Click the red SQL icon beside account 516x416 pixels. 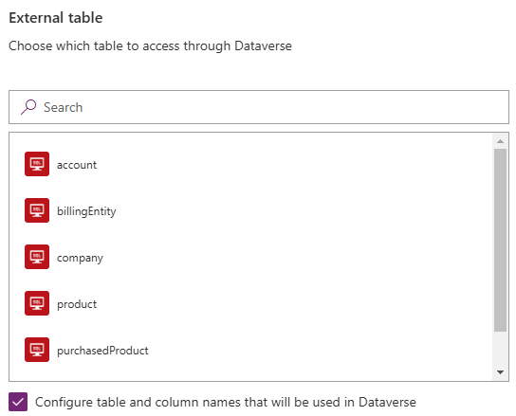(37, 164)
